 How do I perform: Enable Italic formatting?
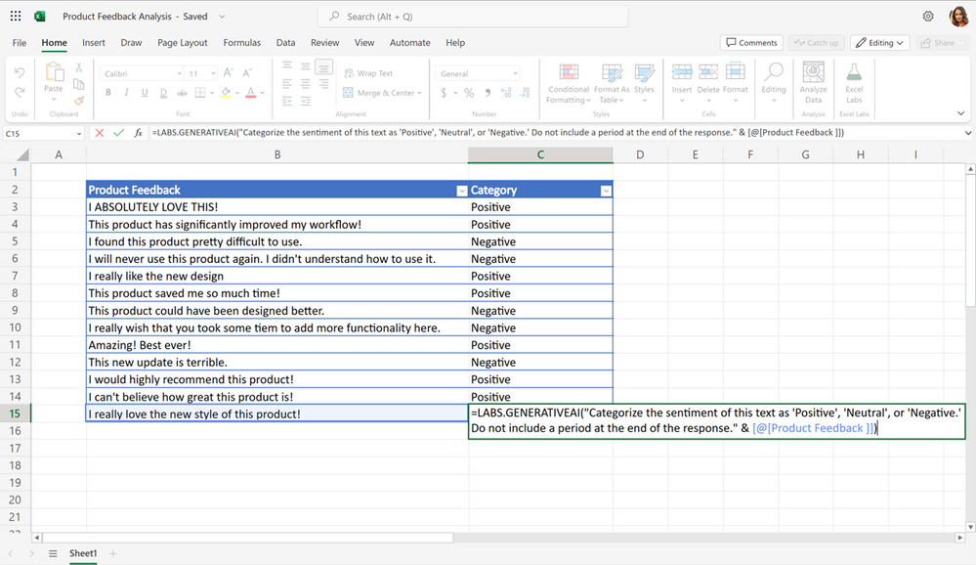(126, 92)
